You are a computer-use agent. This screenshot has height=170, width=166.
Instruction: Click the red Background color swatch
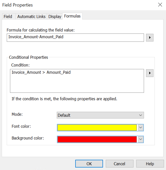[x=97, y=139]
